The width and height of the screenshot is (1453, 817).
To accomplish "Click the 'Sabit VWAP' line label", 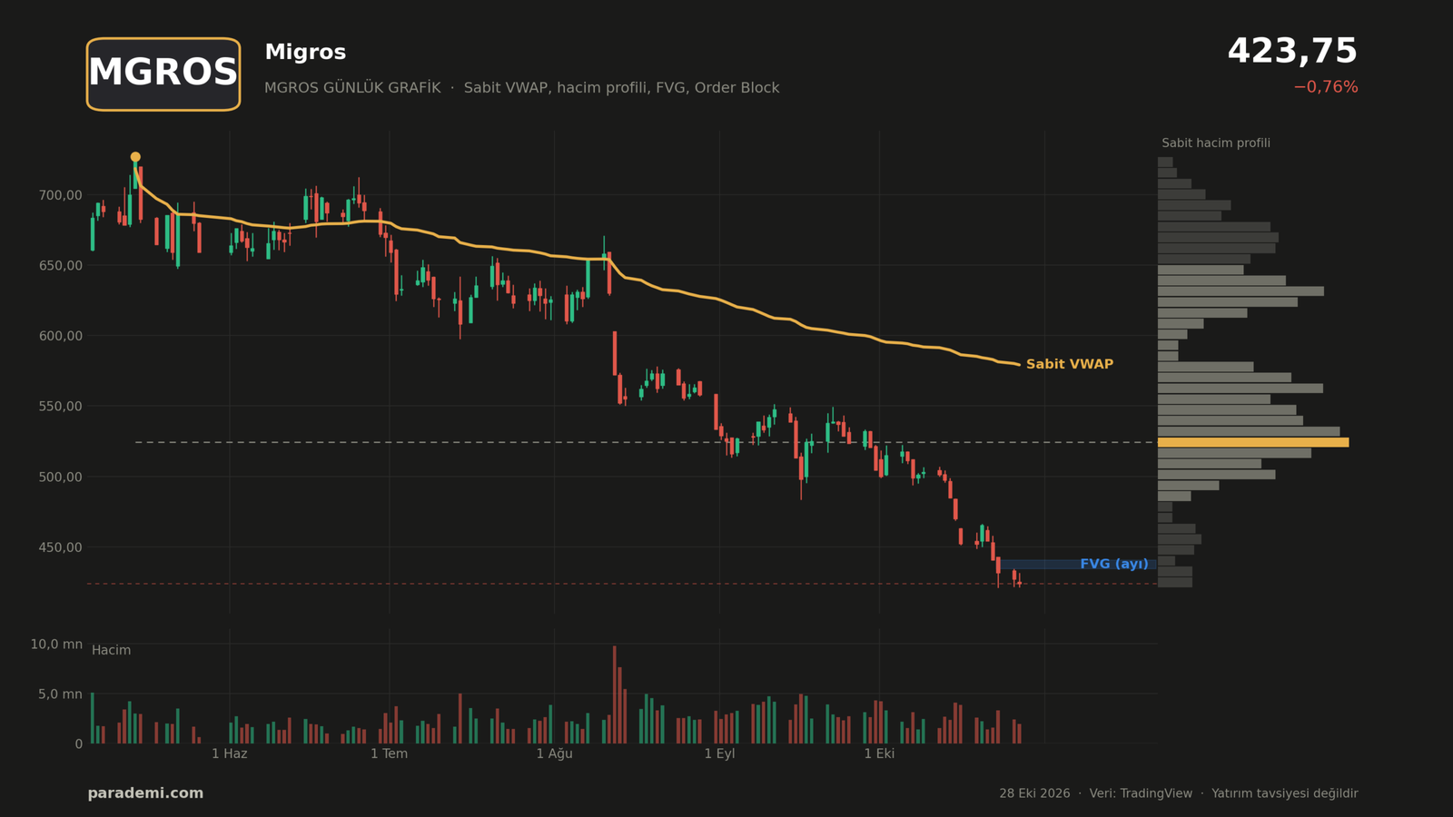I will pyautogui.click(x=1070, y=364).
